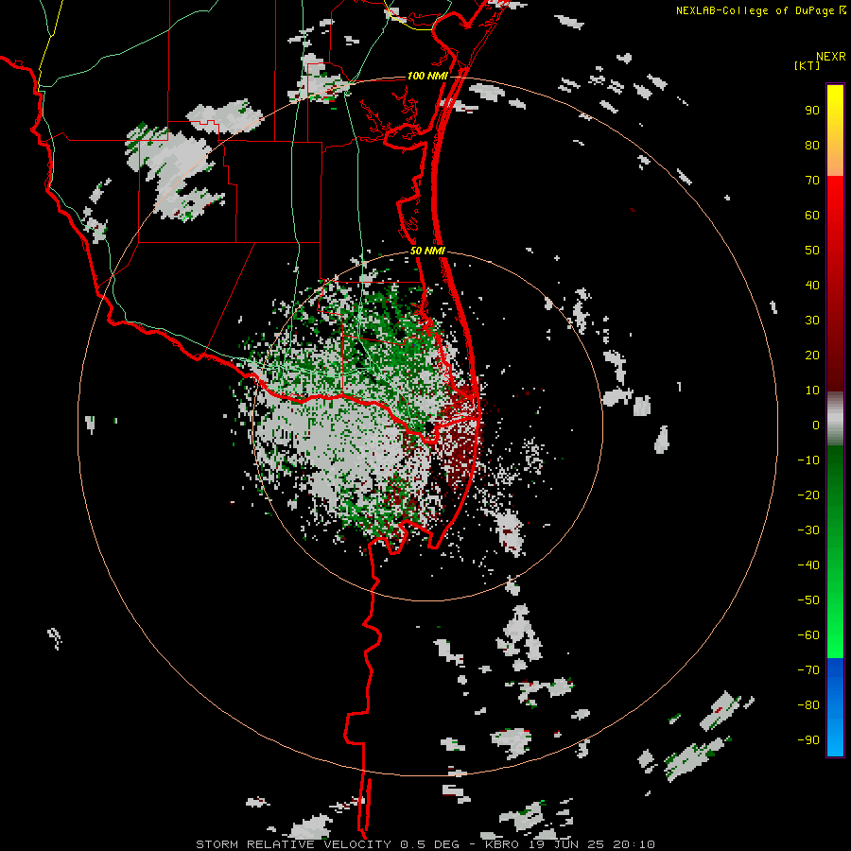Screen dimensions: 851x851
Task: Click the -60 legend value
Action: pos(808,635)
